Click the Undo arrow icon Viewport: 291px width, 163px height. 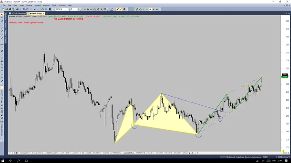(35, 9)
